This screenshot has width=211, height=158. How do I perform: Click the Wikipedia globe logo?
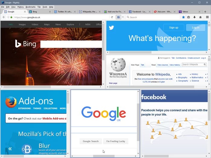118,65
